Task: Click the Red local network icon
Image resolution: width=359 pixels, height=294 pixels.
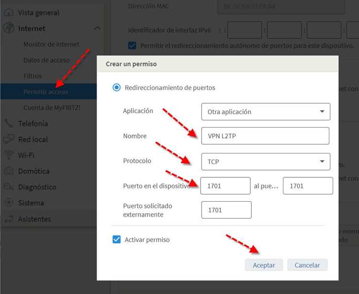Action: (x=9, y=139)
